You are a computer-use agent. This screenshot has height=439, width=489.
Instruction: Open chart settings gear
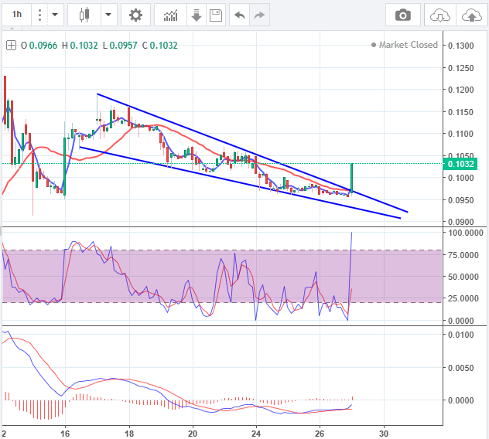pos(135,15)
